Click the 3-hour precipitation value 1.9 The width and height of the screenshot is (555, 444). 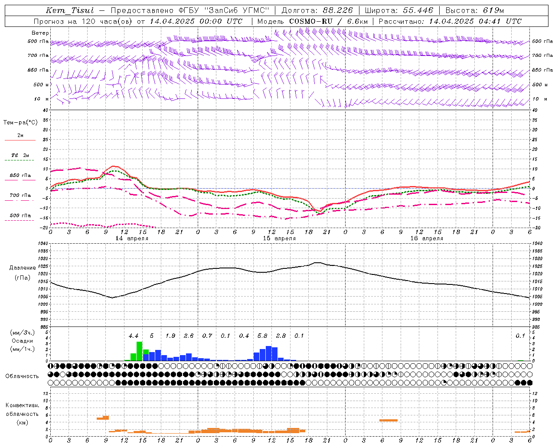pyautogui.click(x=170, y=336)
